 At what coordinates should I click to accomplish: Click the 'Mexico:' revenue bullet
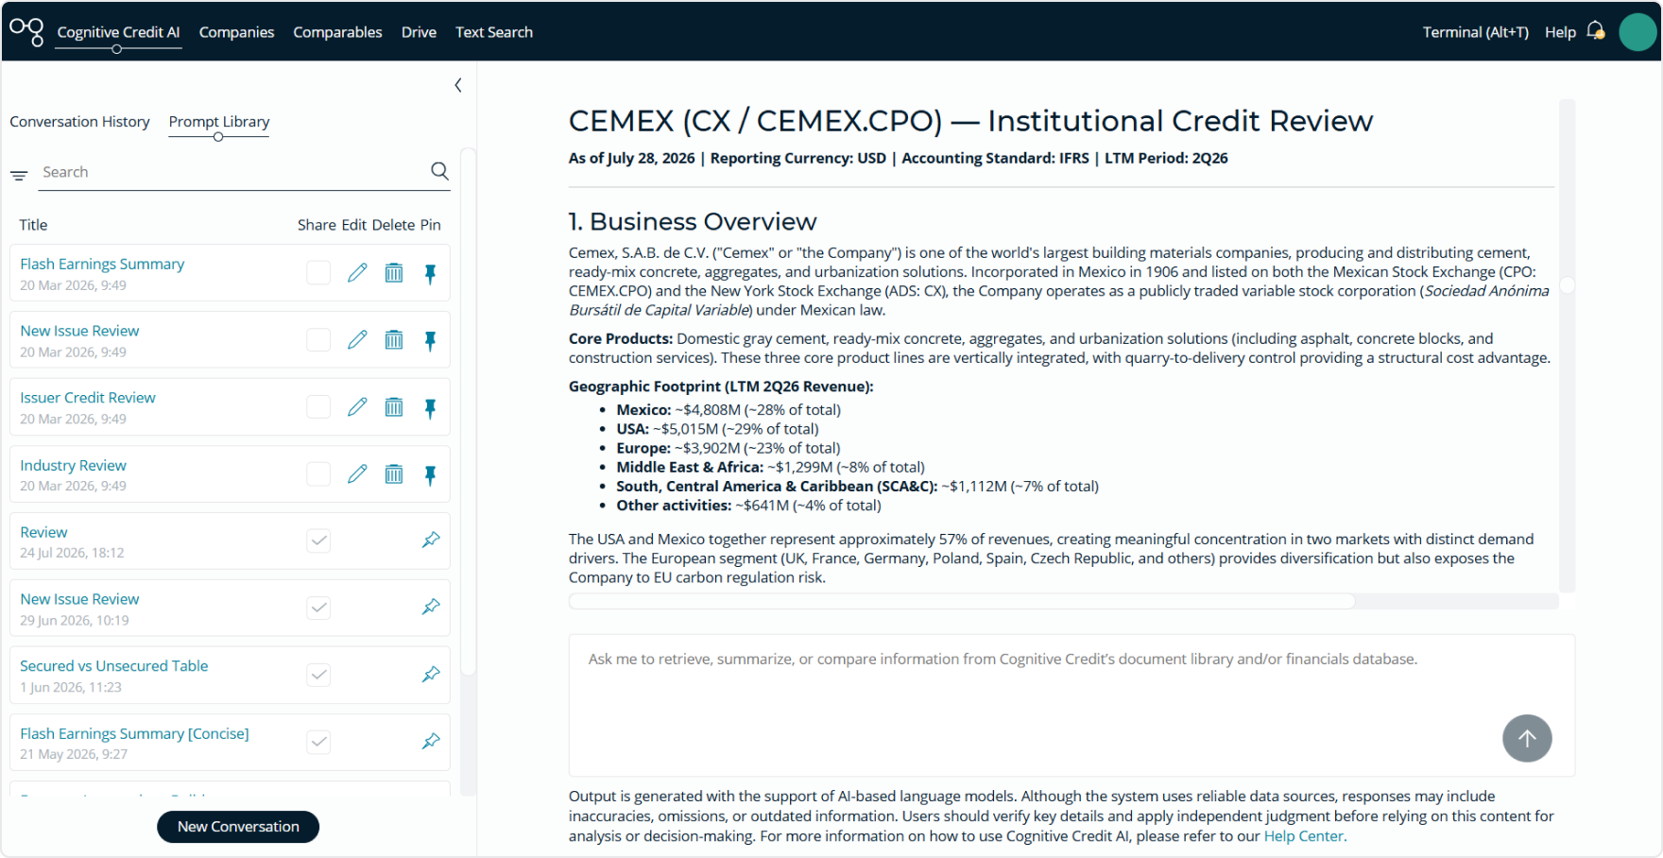click(729, 410)
